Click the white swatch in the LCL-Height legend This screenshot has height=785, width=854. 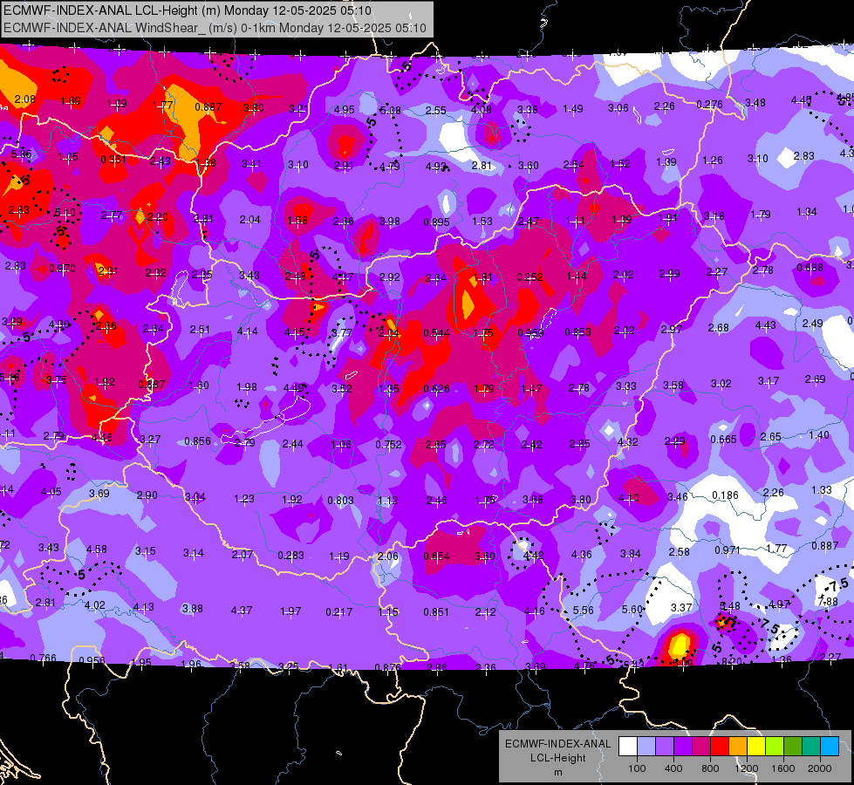[628, 747]
